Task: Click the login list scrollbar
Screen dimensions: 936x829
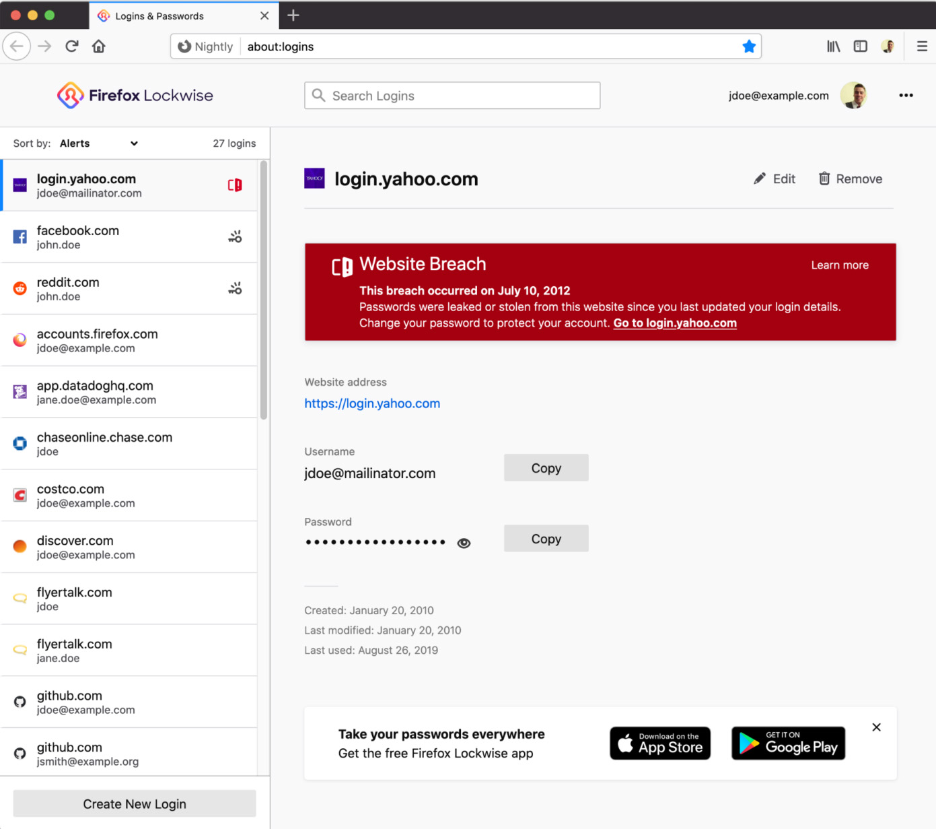Action: (264, 290)
